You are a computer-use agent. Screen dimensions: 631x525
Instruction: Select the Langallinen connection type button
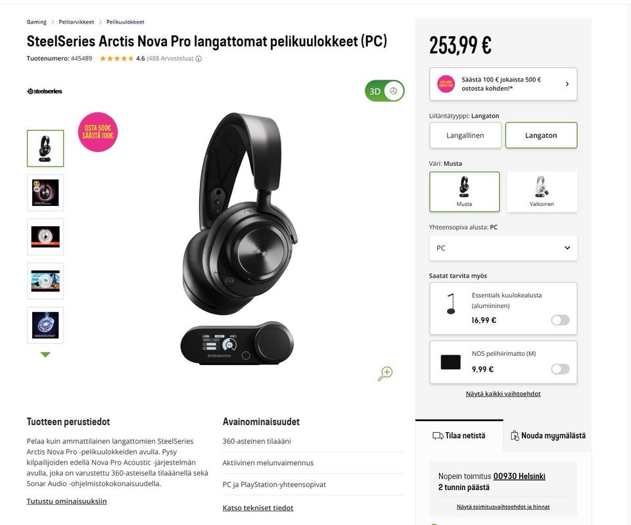(x=465, y=136)
